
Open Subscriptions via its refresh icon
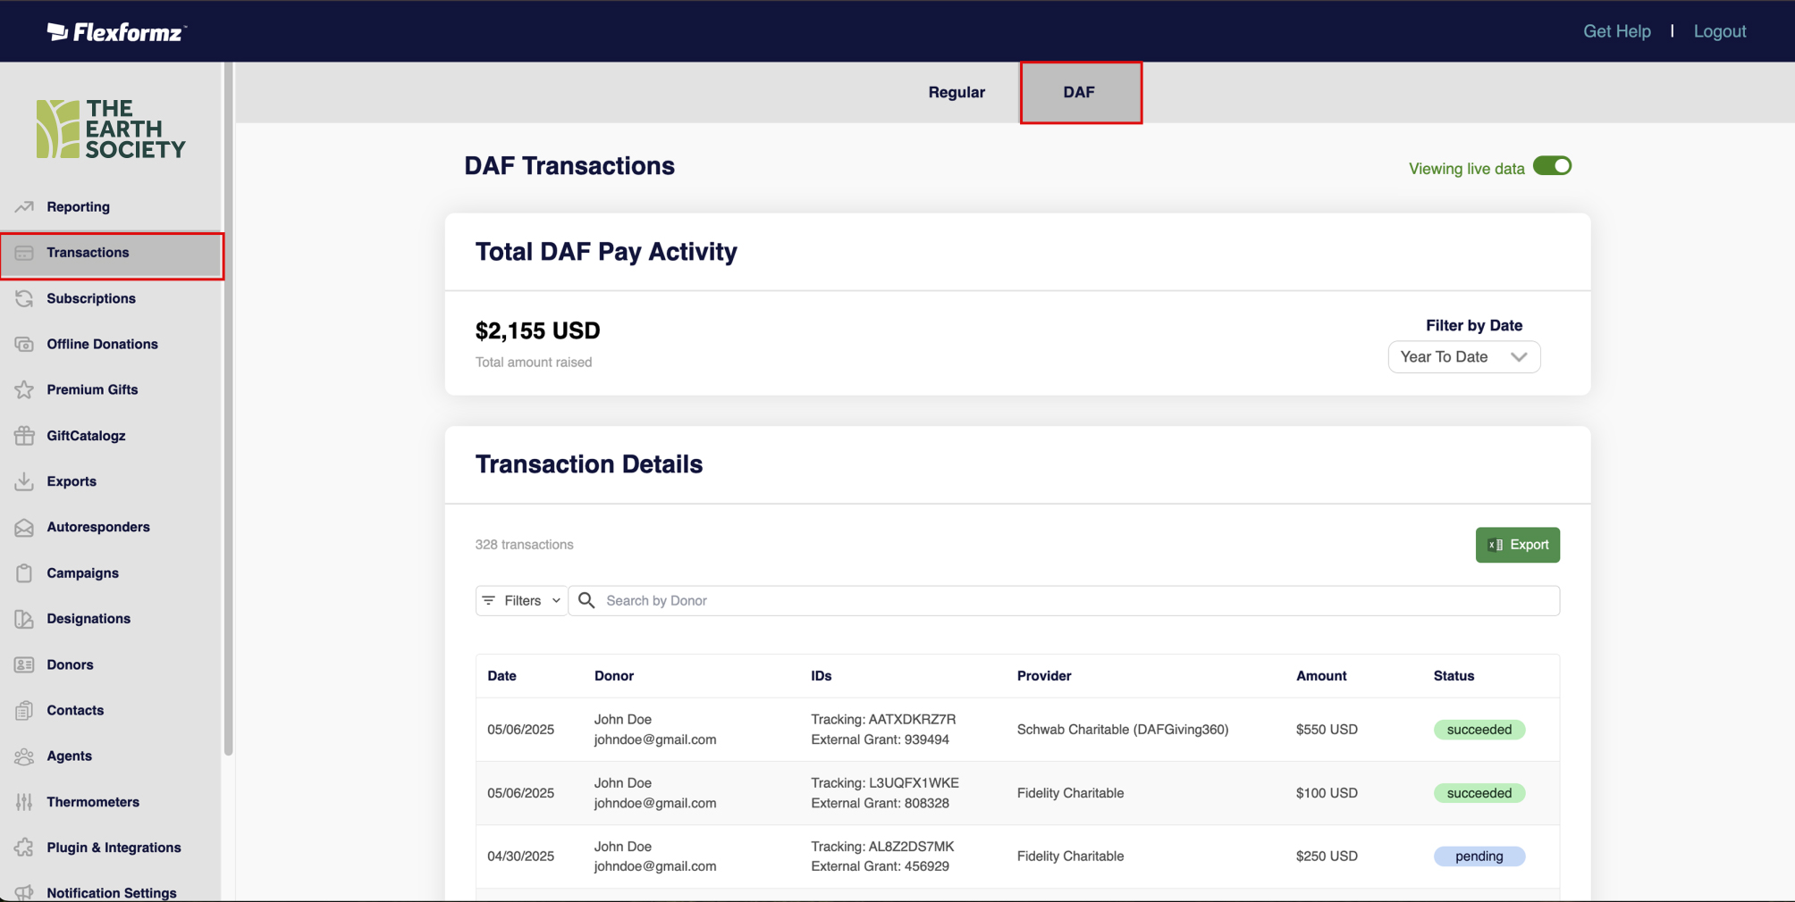[24, 299]
